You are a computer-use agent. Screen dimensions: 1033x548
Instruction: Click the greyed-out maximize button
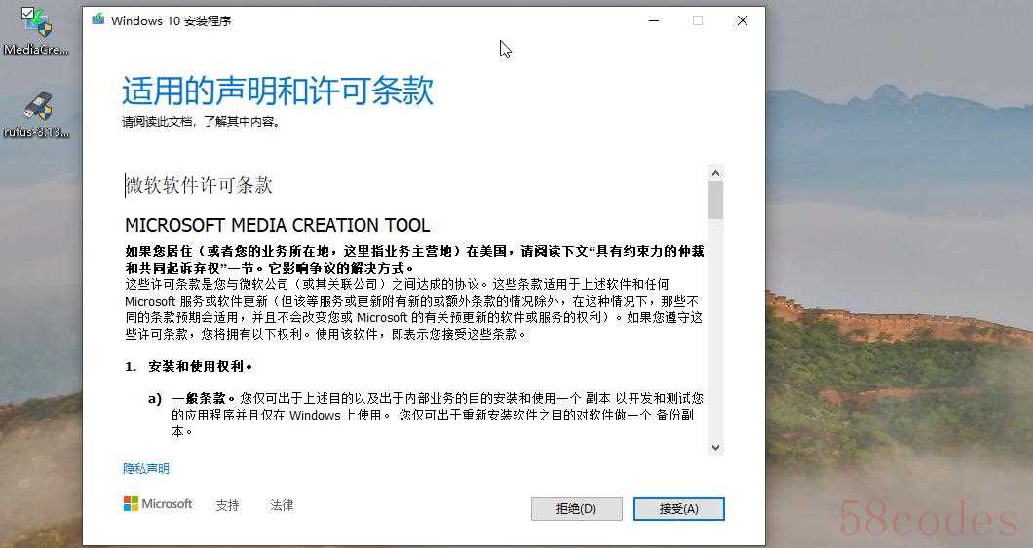point(697,20)
